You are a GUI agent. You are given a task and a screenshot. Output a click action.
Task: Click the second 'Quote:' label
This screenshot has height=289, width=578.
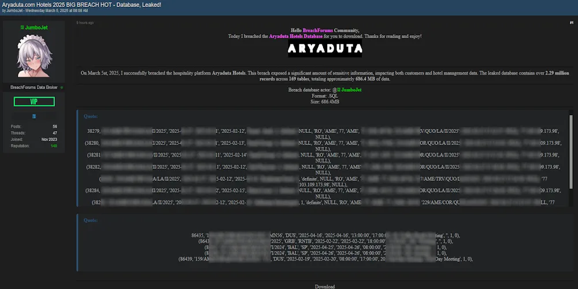coord(91,220)
